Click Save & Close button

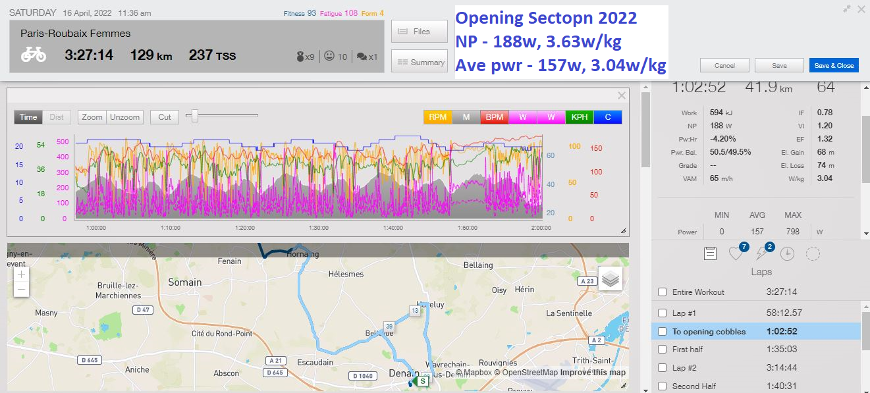834,65
